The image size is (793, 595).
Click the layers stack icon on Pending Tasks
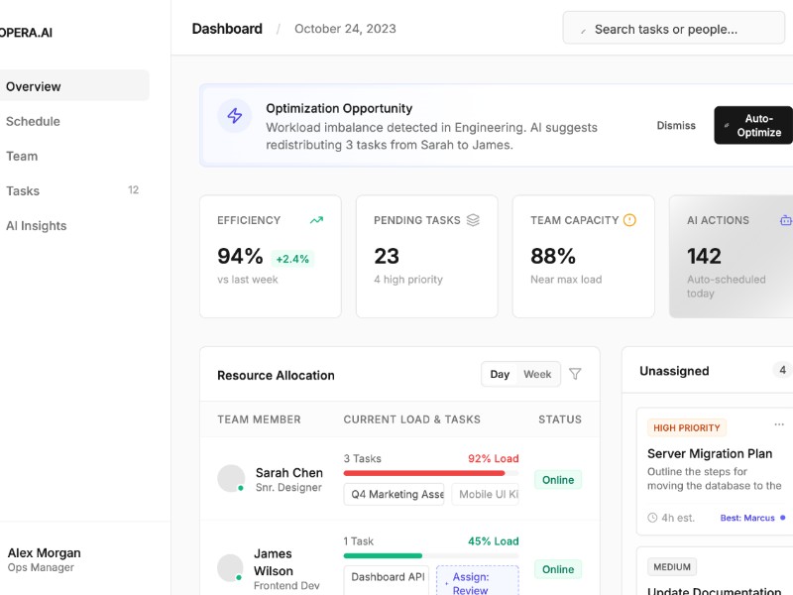(x=474, y=219)
